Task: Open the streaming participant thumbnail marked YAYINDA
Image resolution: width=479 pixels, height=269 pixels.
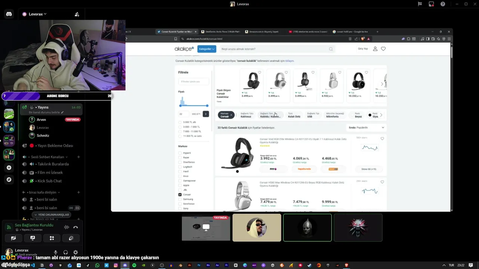Action: [x=206, y=228]
